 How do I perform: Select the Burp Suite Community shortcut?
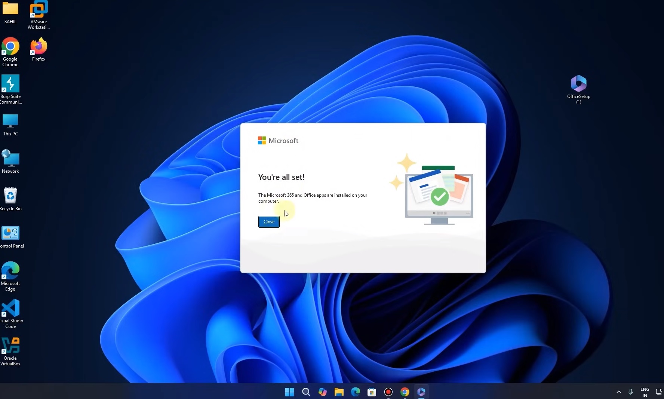[x=10, y=90]
